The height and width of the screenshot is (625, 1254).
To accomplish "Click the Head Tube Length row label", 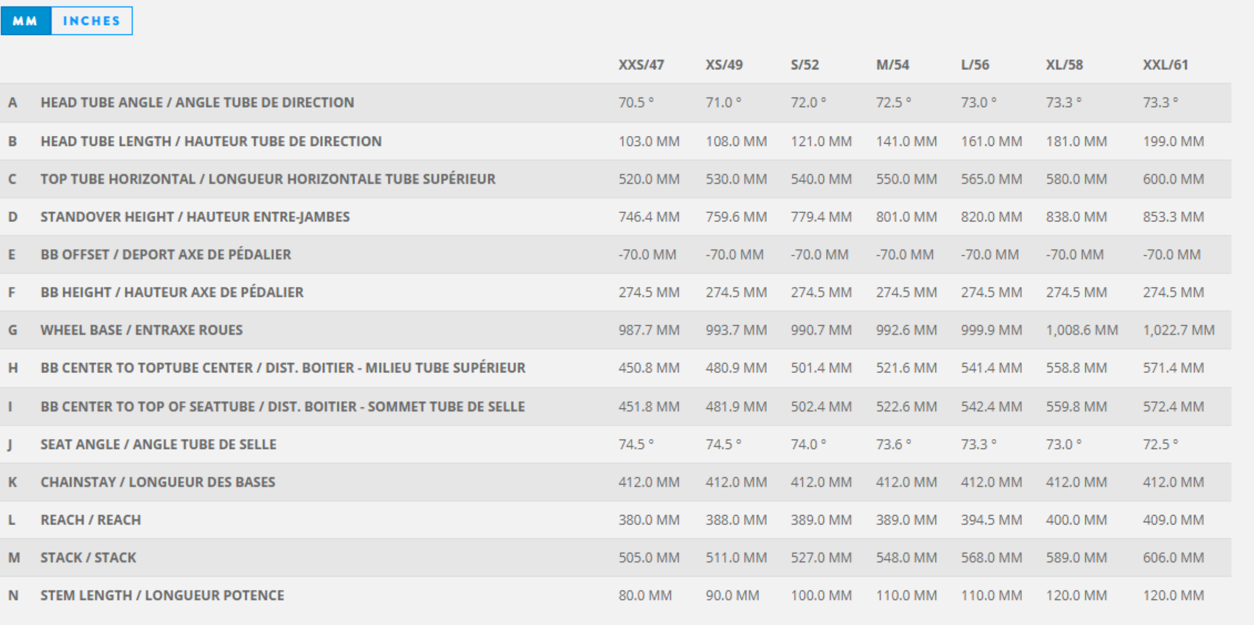I will [211, 141].
